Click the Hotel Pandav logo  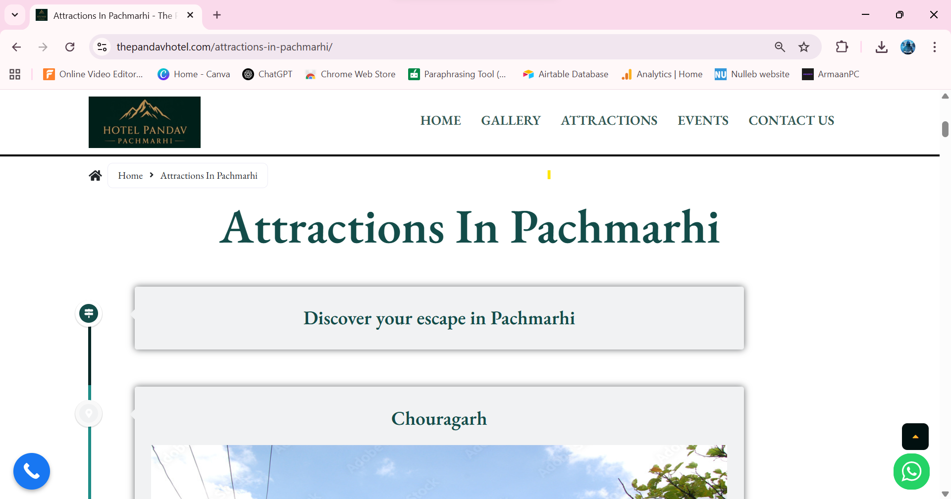click(145, 122)
